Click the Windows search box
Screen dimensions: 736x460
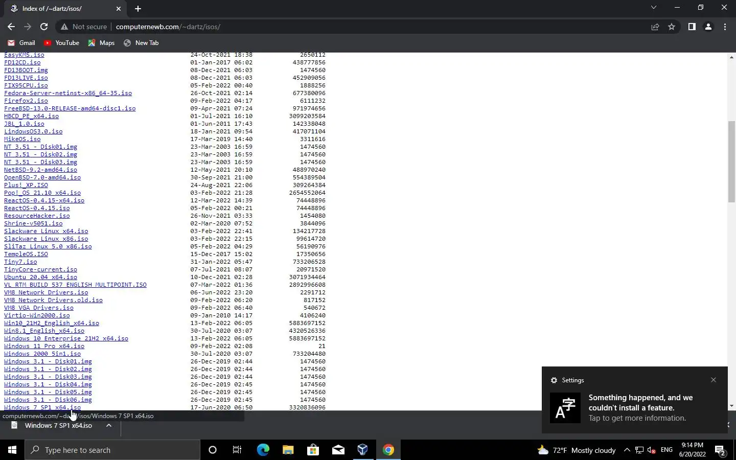click(x=112, y=450)
